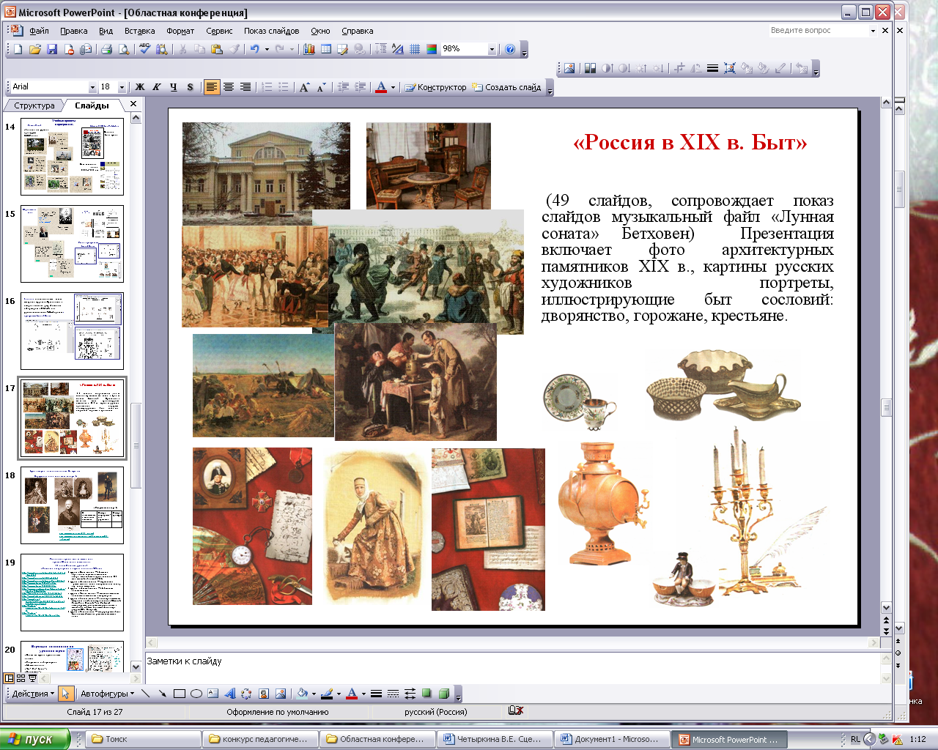Click the font color A swatch in drawing toolbar
This screenshot has height=750, width=938.
pos(352,694)
